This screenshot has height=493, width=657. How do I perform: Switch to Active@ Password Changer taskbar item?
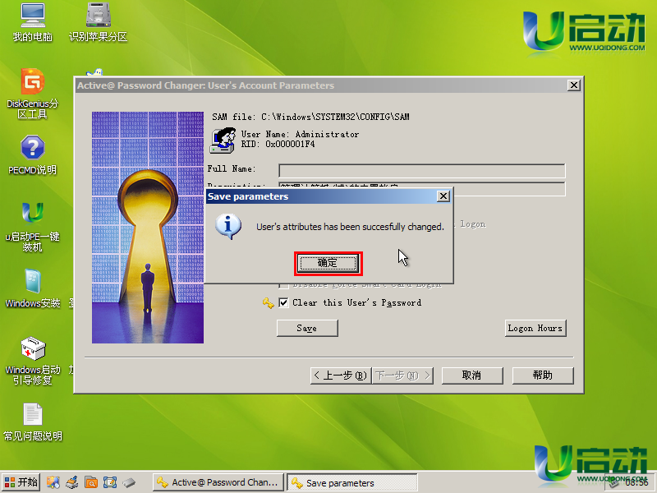(218, 482)
